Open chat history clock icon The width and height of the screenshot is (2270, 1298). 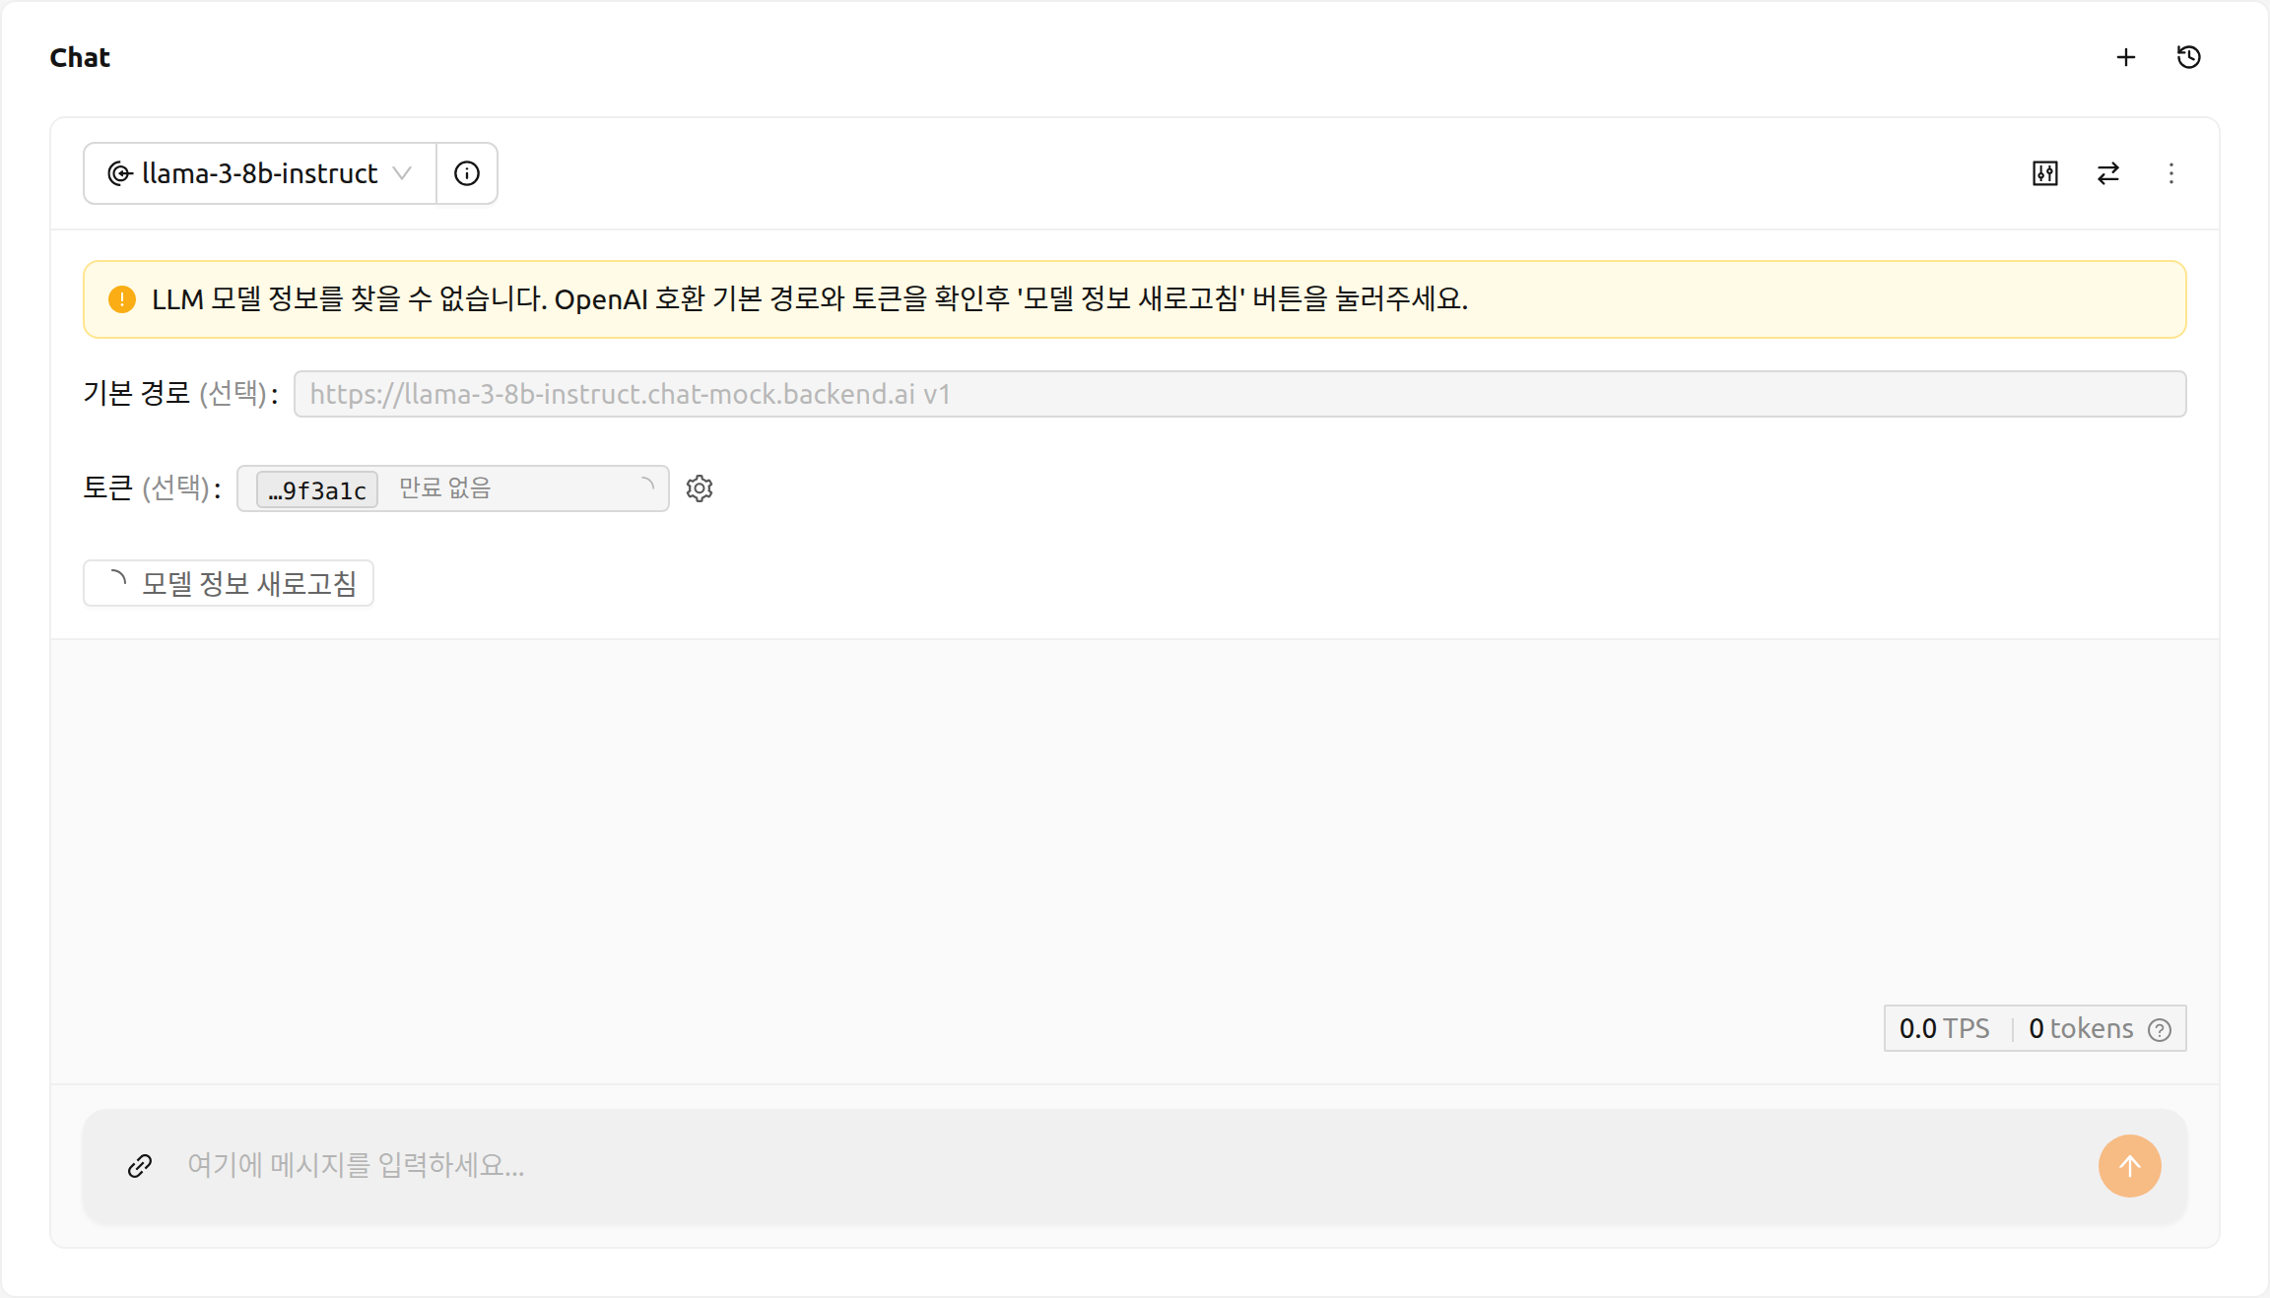point(2188,57)
